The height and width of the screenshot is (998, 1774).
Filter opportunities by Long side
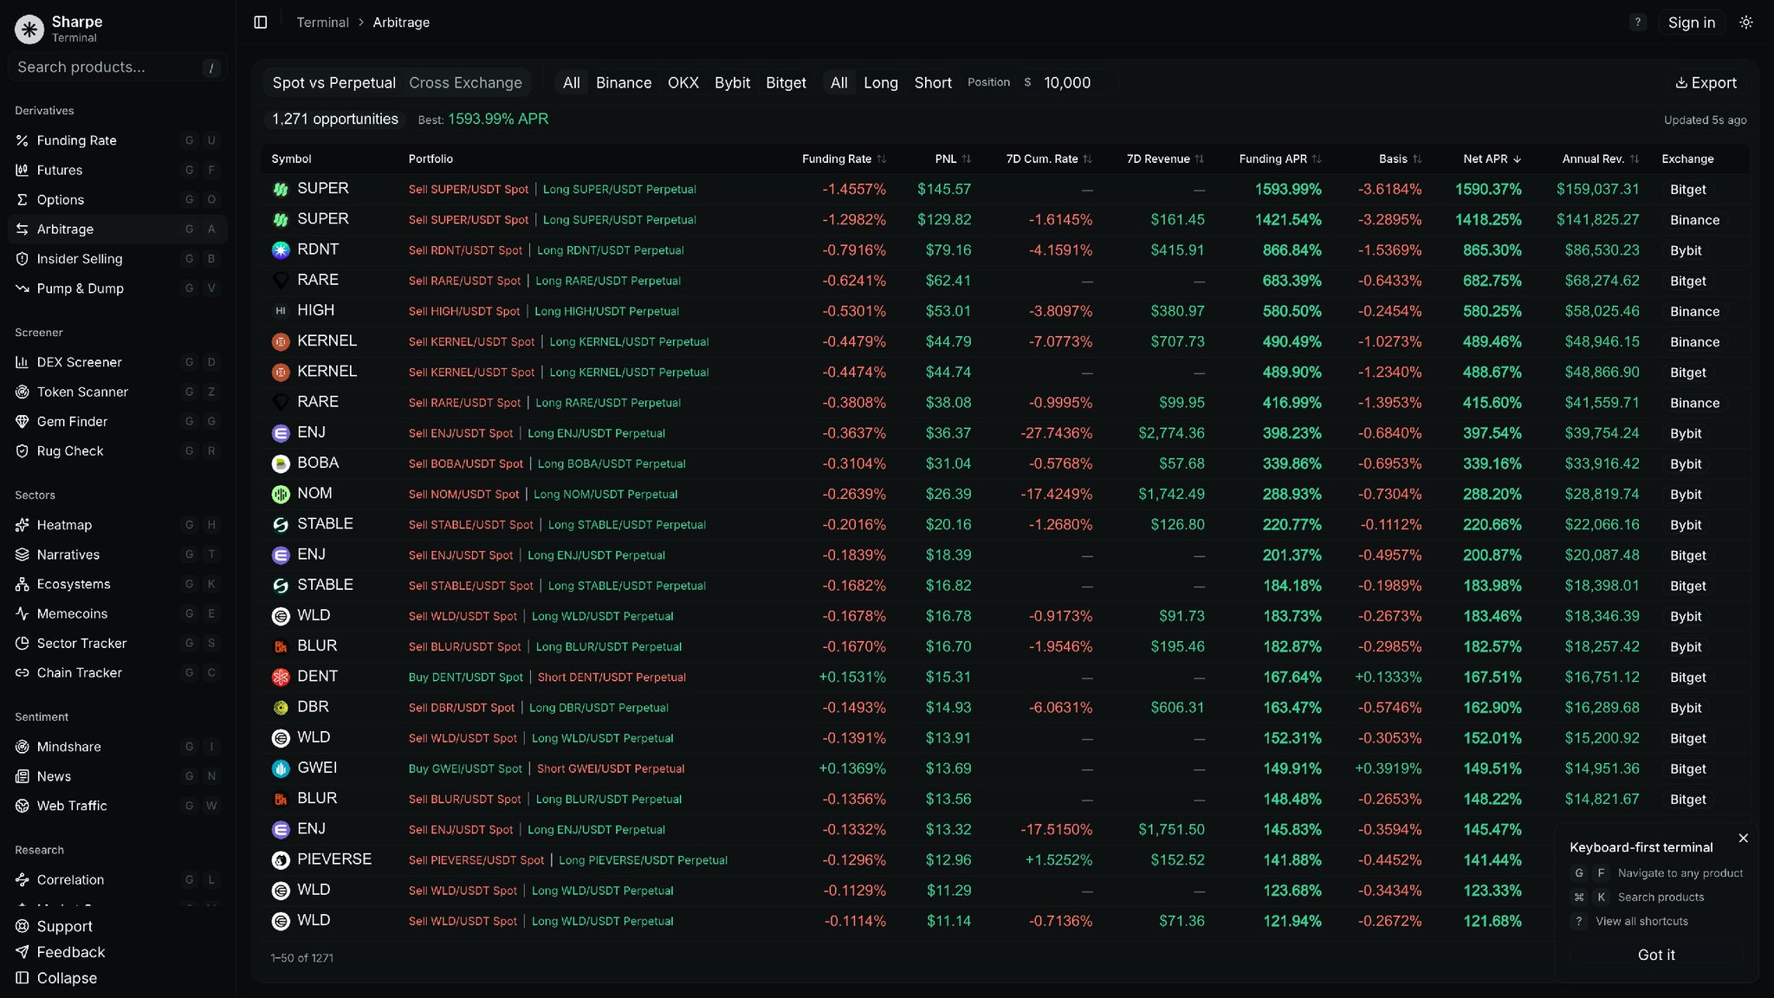880,83
